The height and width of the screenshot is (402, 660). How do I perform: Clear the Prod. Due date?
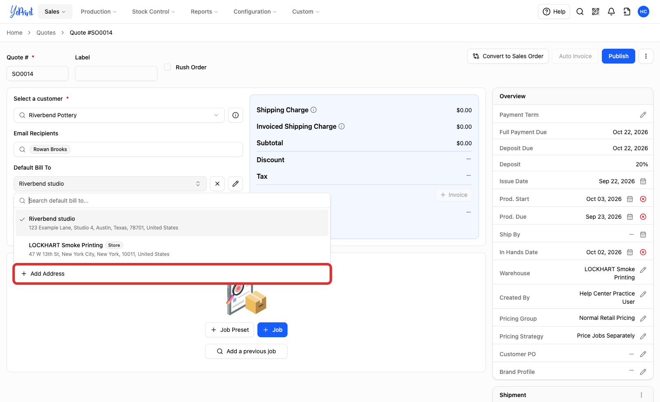(x=643, y=217)
